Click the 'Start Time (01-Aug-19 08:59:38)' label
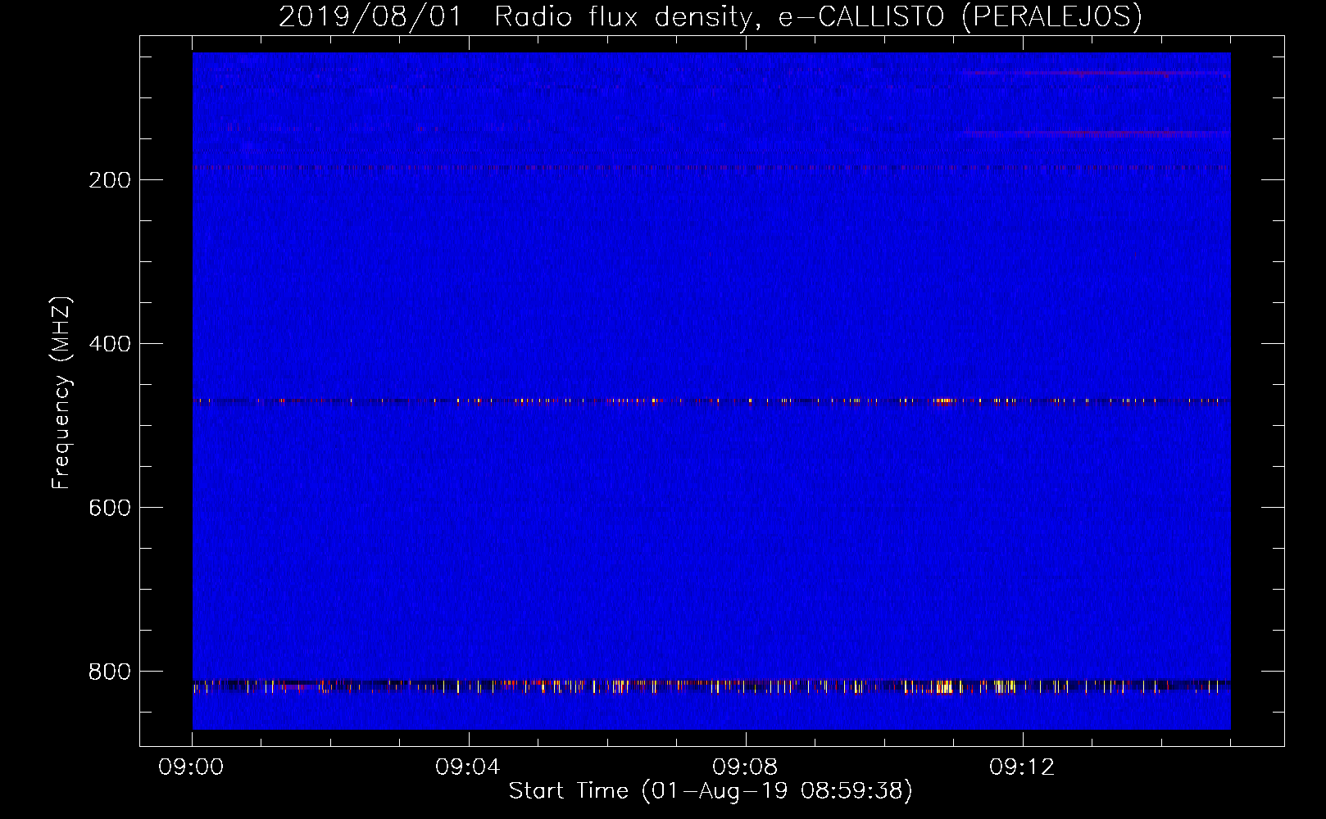This screenshot has width=1326, height=819. tap(711, 791)
